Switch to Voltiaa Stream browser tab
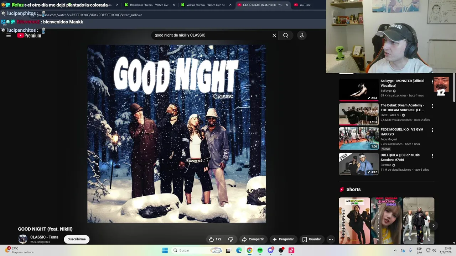This screenshot has width=456, height=256. [x=206, y=5]
